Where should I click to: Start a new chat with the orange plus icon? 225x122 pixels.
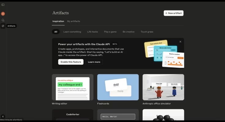(3, 14)
